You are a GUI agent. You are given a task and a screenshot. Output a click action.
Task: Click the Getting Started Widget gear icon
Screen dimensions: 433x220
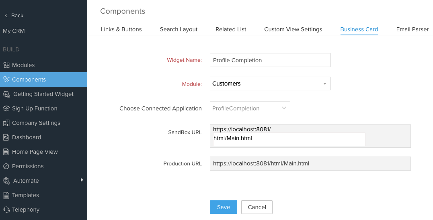(6, 94)
